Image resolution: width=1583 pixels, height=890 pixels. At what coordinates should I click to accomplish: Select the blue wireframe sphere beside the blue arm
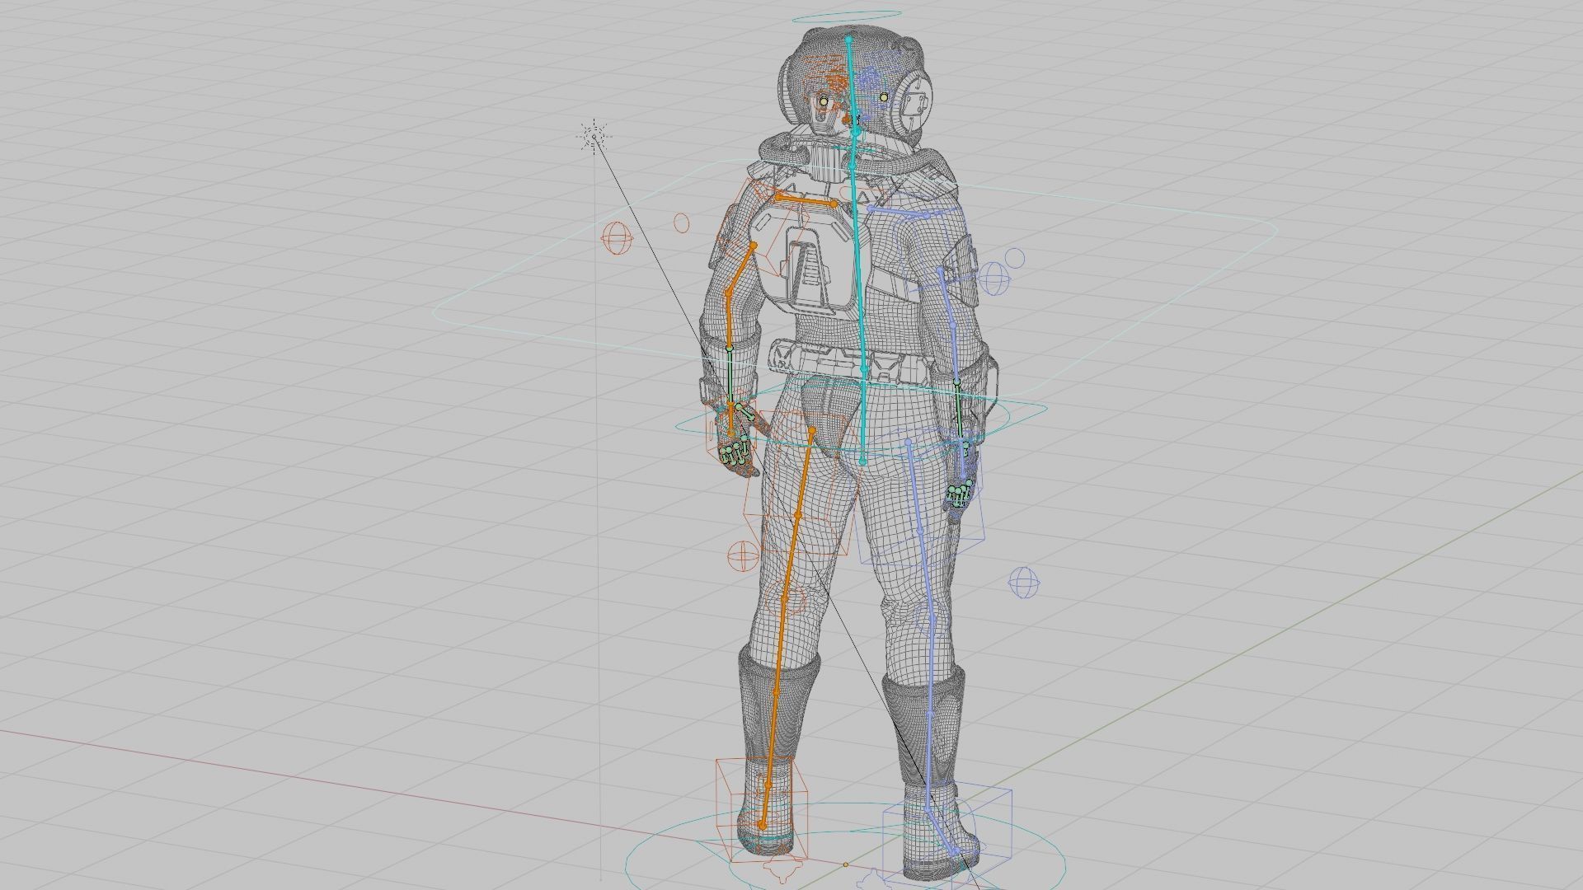pyautogui.click(x=995, y=279)
